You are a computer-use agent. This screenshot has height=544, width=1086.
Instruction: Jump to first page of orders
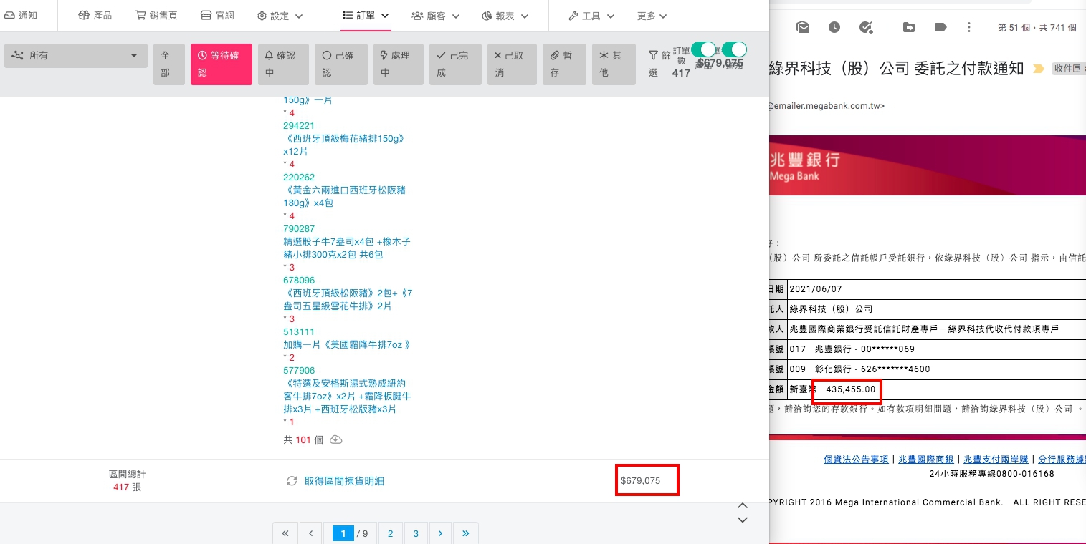tap(285, 533)
